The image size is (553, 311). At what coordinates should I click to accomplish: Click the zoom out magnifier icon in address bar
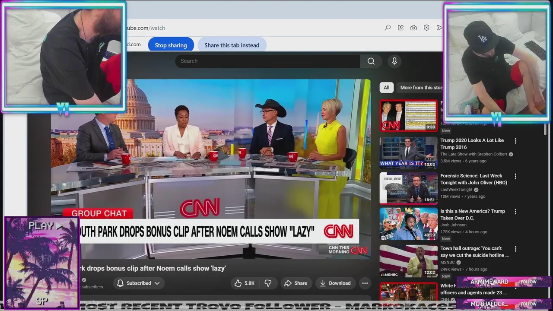pos(388,28)
